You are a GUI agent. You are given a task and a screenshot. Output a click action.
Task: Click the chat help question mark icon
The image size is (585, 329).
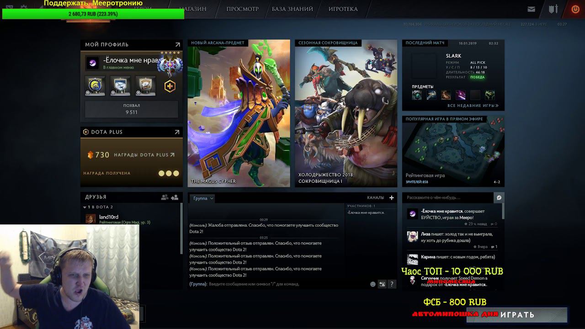[x=392, y=284]
